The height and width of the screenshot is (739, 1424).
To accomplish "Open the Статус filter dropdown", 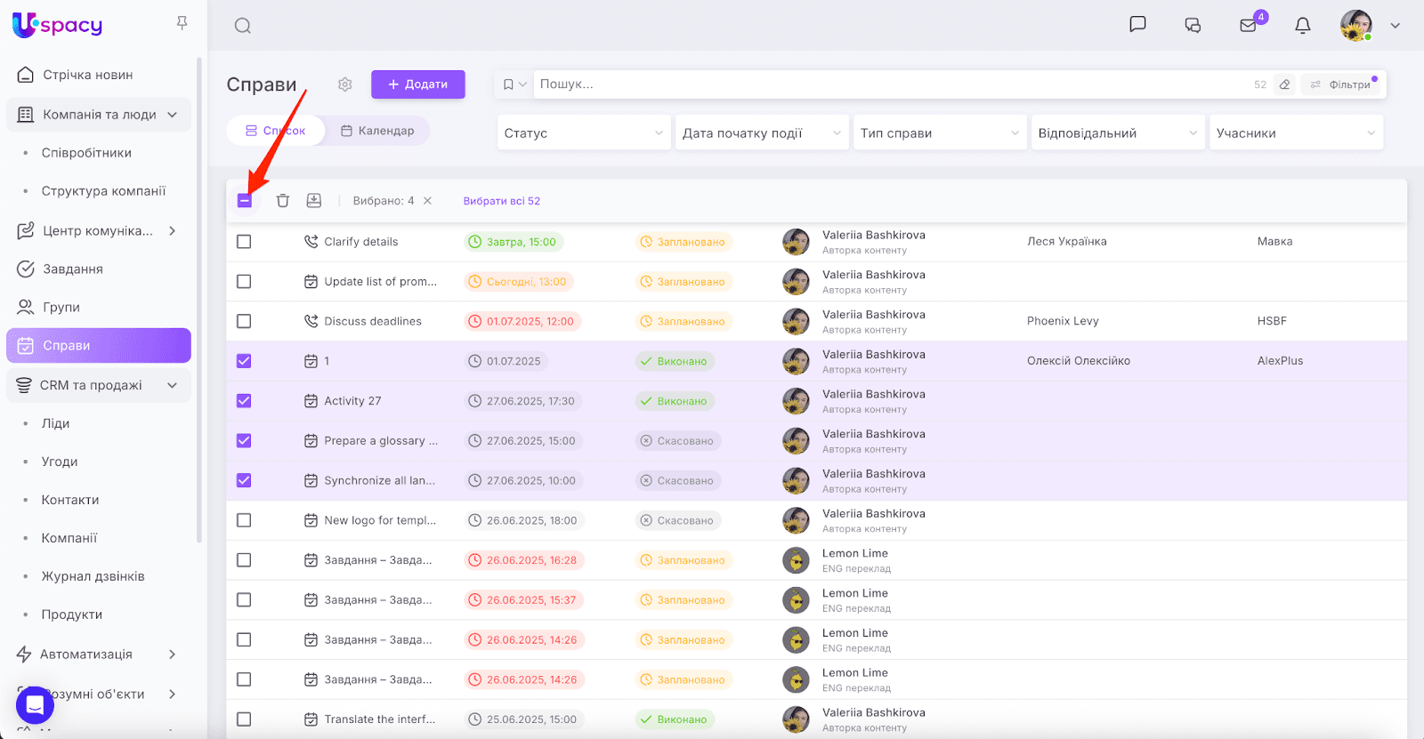I will point(583,133).
